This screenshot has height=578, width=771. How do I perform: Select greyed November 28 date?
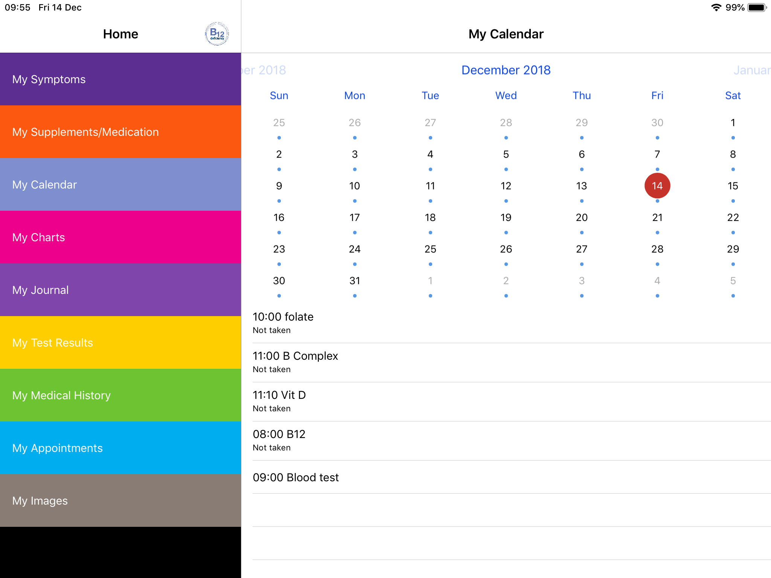506,123
